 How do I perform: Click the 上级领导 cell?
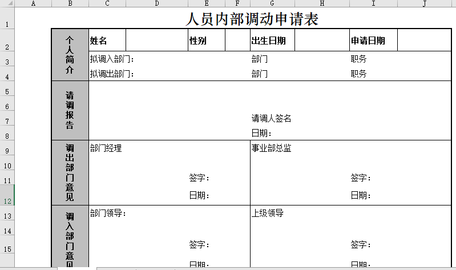point(268,213)
